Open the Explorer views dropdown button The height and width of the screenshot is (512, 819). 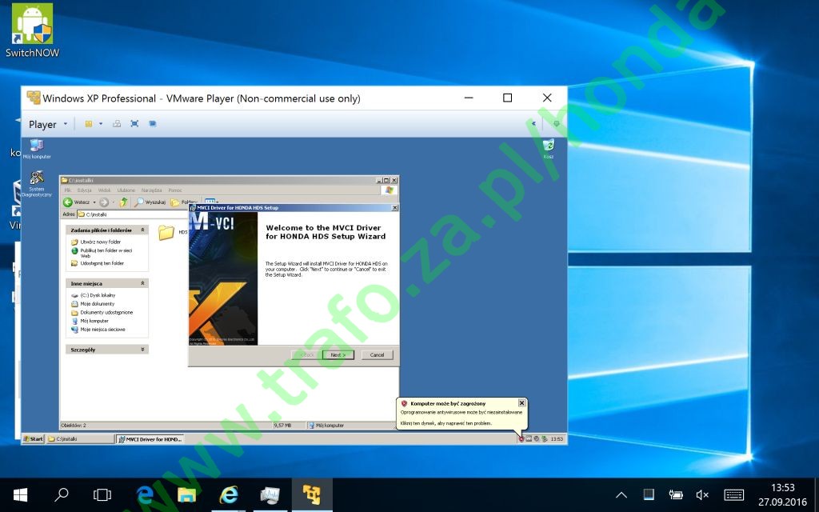point(211,201)
